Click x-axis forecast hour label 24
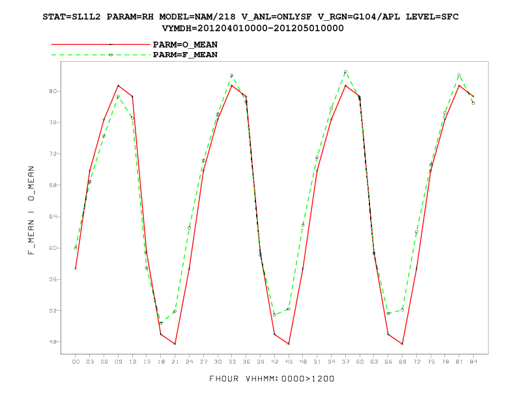Image resolution: width=516 pixels, height=398 pixels. pos(189,362)
